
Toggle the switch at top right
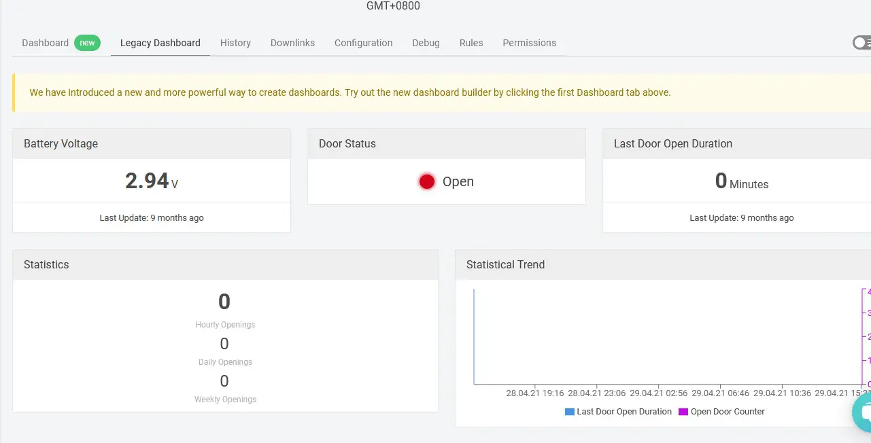862,43
